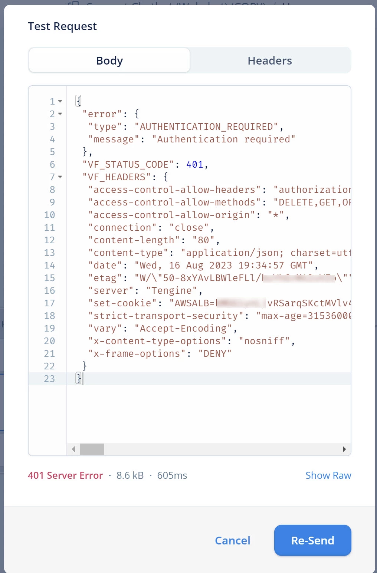The width and height of the screenshot is (377, 573).
Task: Click the horizontal scrollbar thumb
Action: tap(92, 449)
